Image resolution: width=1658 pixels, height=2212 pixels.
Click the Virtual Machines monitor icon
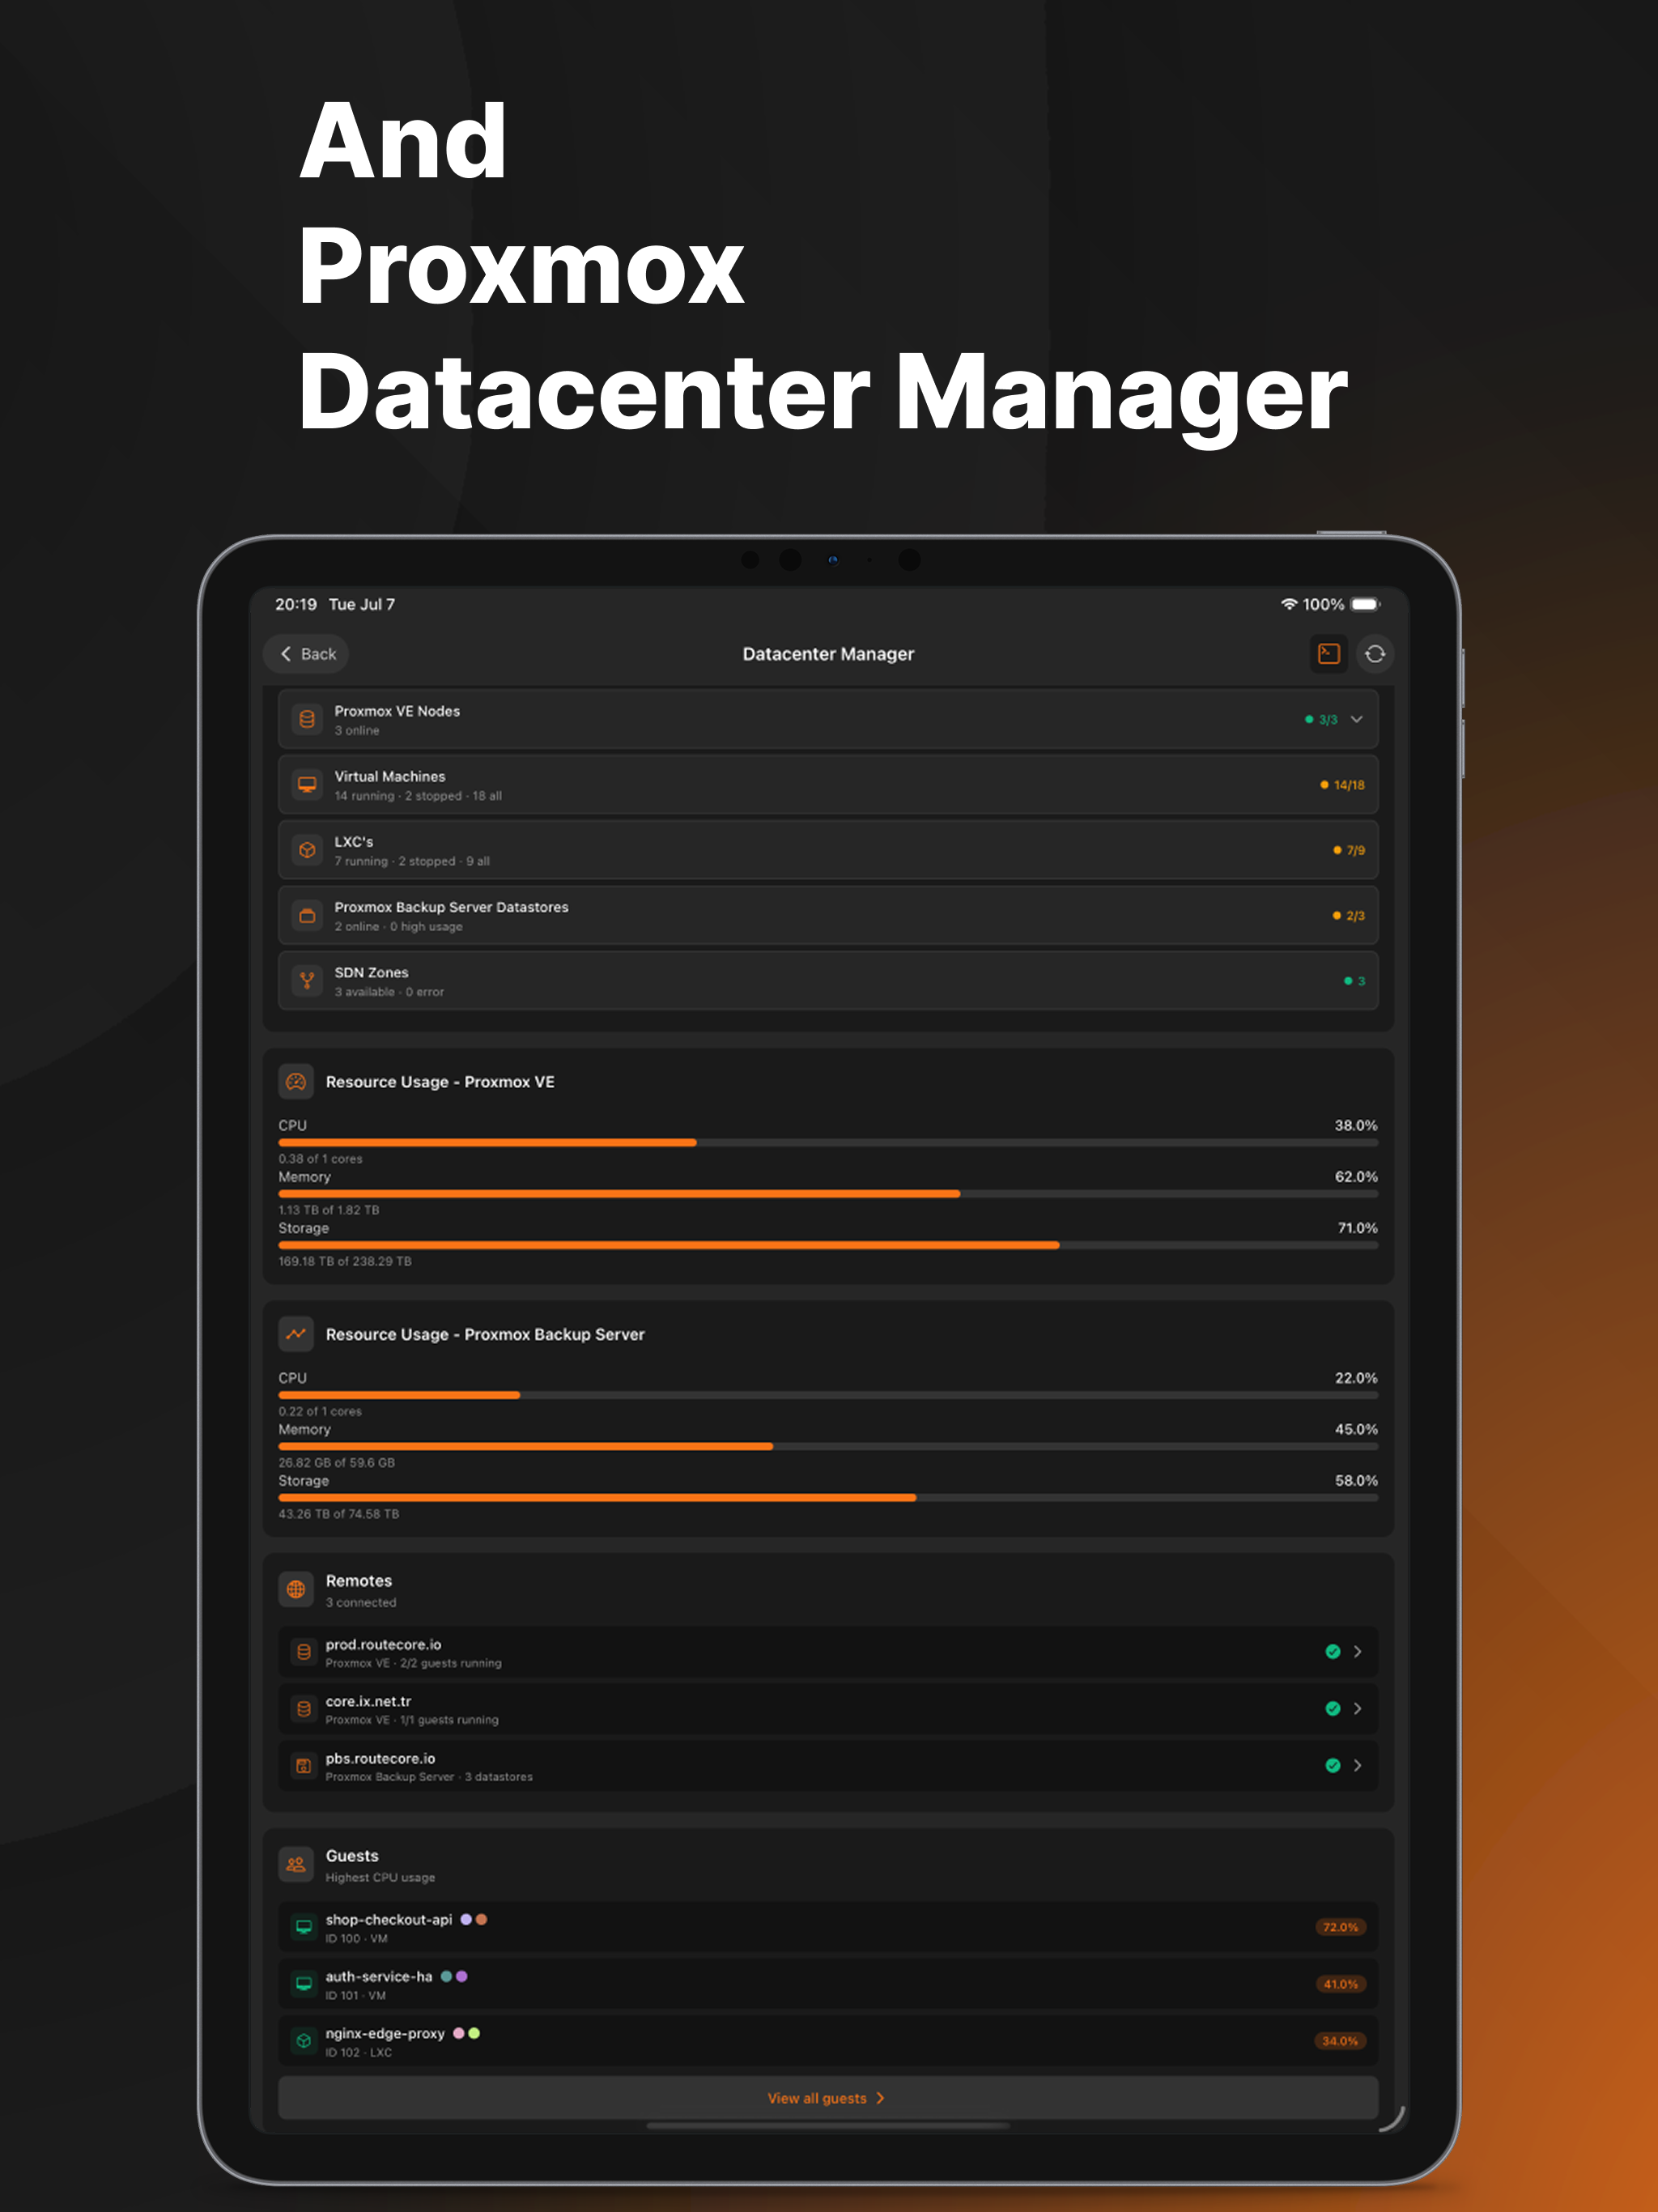[307, 785]
